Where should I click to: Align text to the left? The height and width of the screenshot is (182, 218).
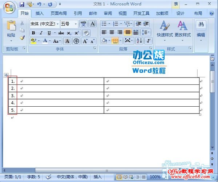point(104,32)
